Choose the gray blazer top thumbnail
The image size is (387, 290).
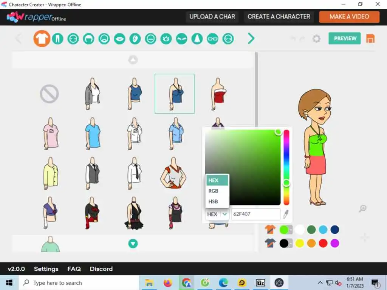click(93, 94)
